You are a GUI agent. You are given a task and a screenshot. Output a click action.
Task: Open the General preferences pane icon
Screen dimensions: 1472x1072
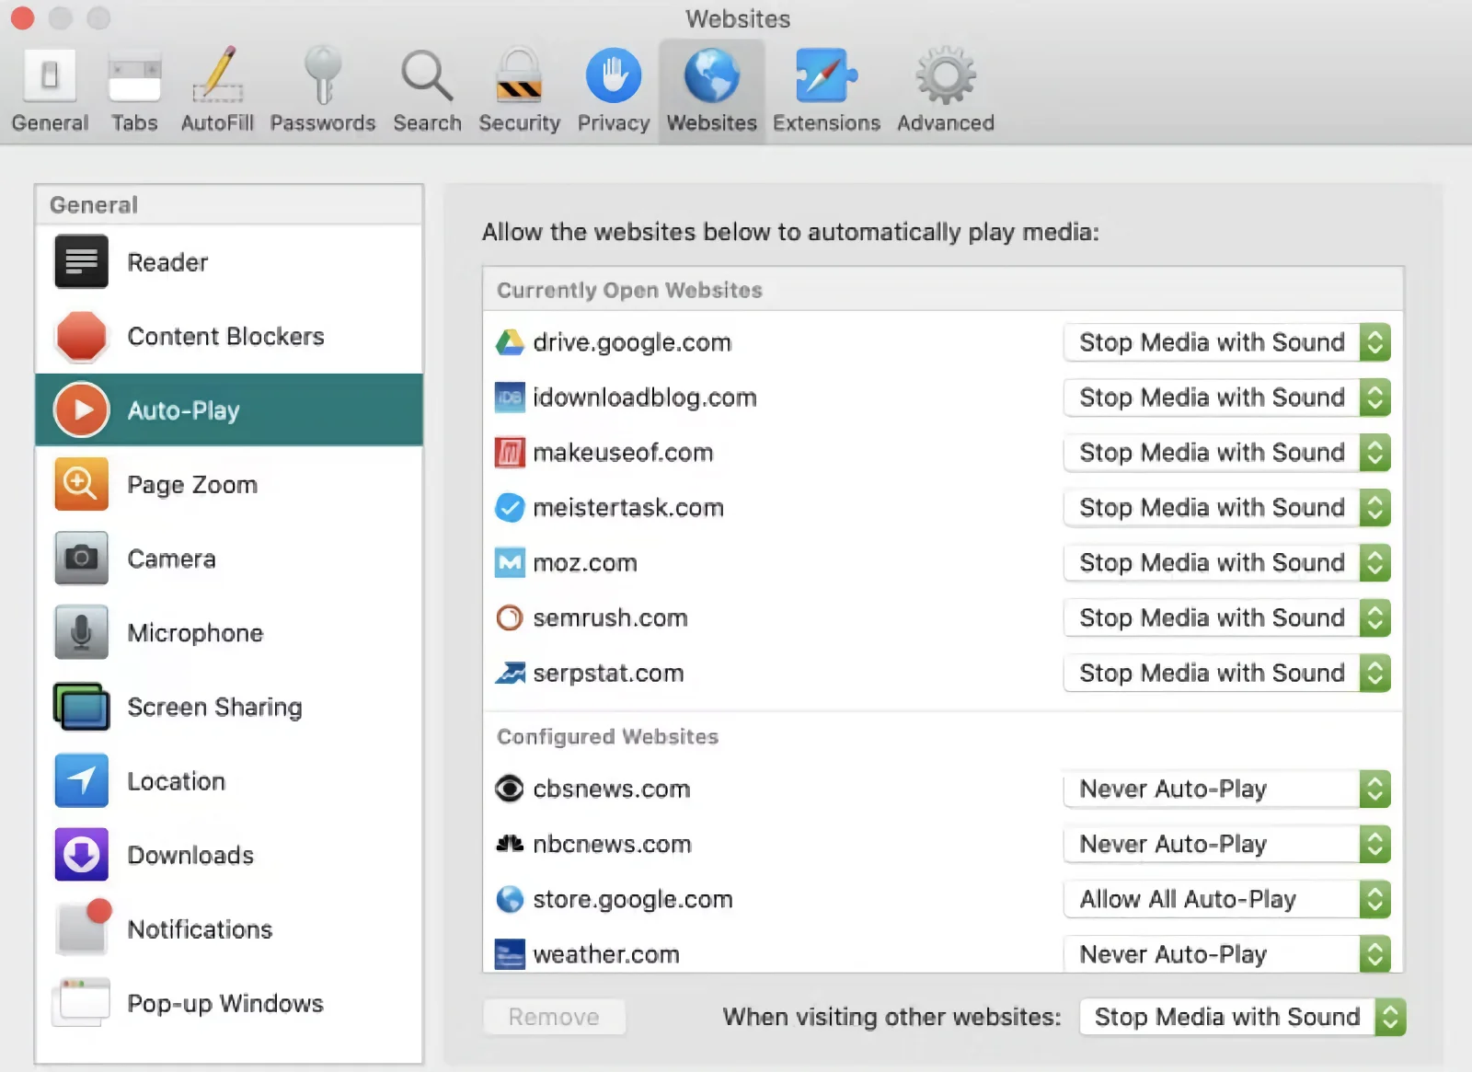click(50, 75)
